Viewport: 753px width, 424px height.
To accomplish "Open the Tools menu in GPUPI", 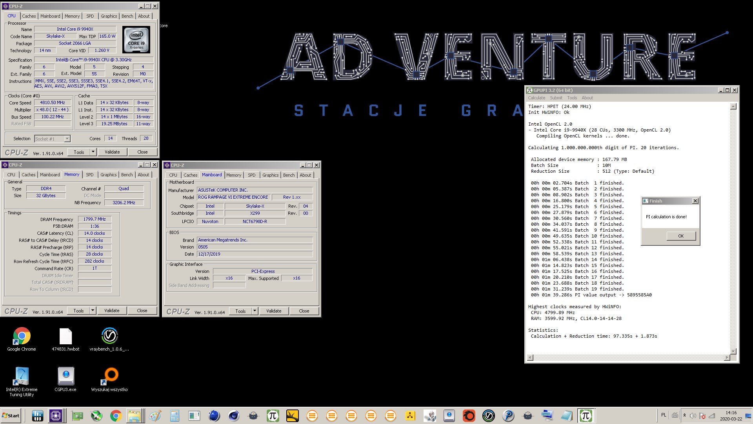I will coord(572,98).
